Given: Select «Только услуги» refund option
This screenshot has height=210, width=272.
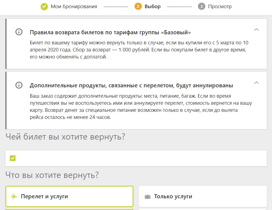Looking at the screenshot, I should [203, 196].
